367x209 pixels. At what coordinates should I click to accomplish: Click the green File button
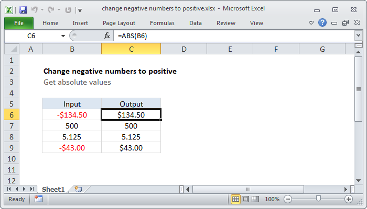point(18,23)
